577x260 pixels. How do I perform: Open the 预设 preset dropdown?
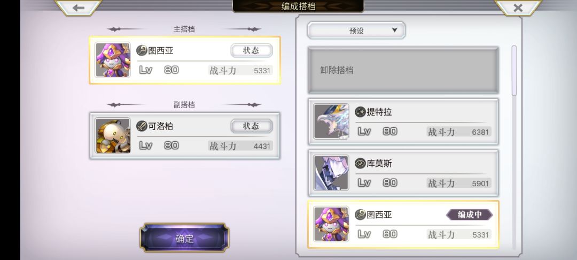pos(356,30)
